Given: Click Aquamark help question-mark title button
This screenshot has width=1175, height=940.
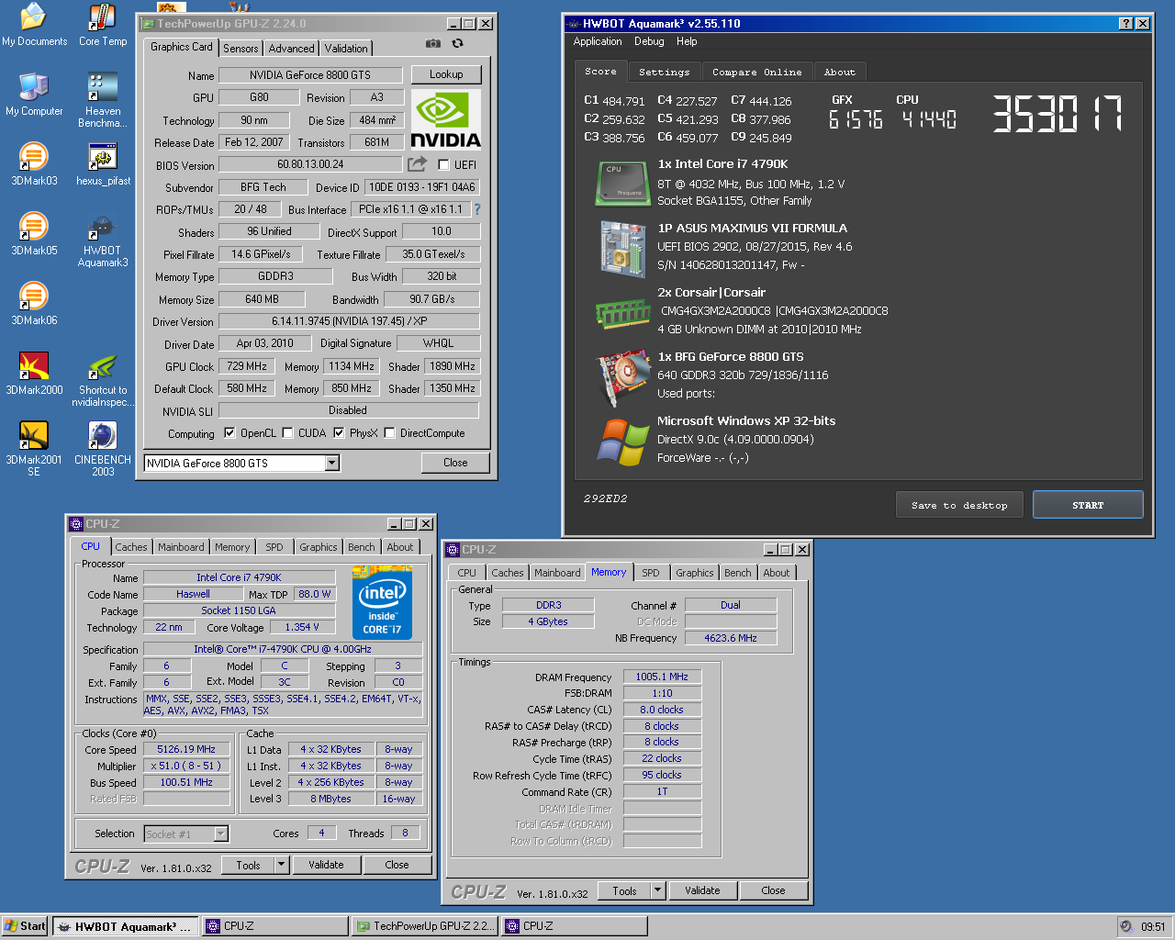Looking at the screenshot, I should click(1126, 24).
